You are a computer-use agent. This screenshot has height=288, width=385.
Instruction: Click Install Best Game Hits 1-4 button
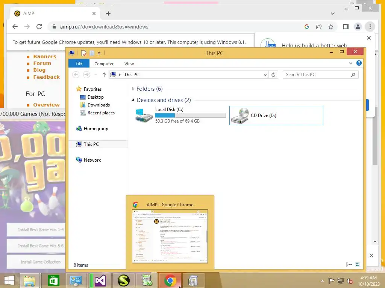tap(36, 229)
